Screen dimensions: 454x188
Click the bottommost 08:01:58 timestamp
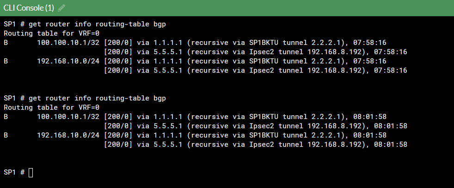coord(390,144)
